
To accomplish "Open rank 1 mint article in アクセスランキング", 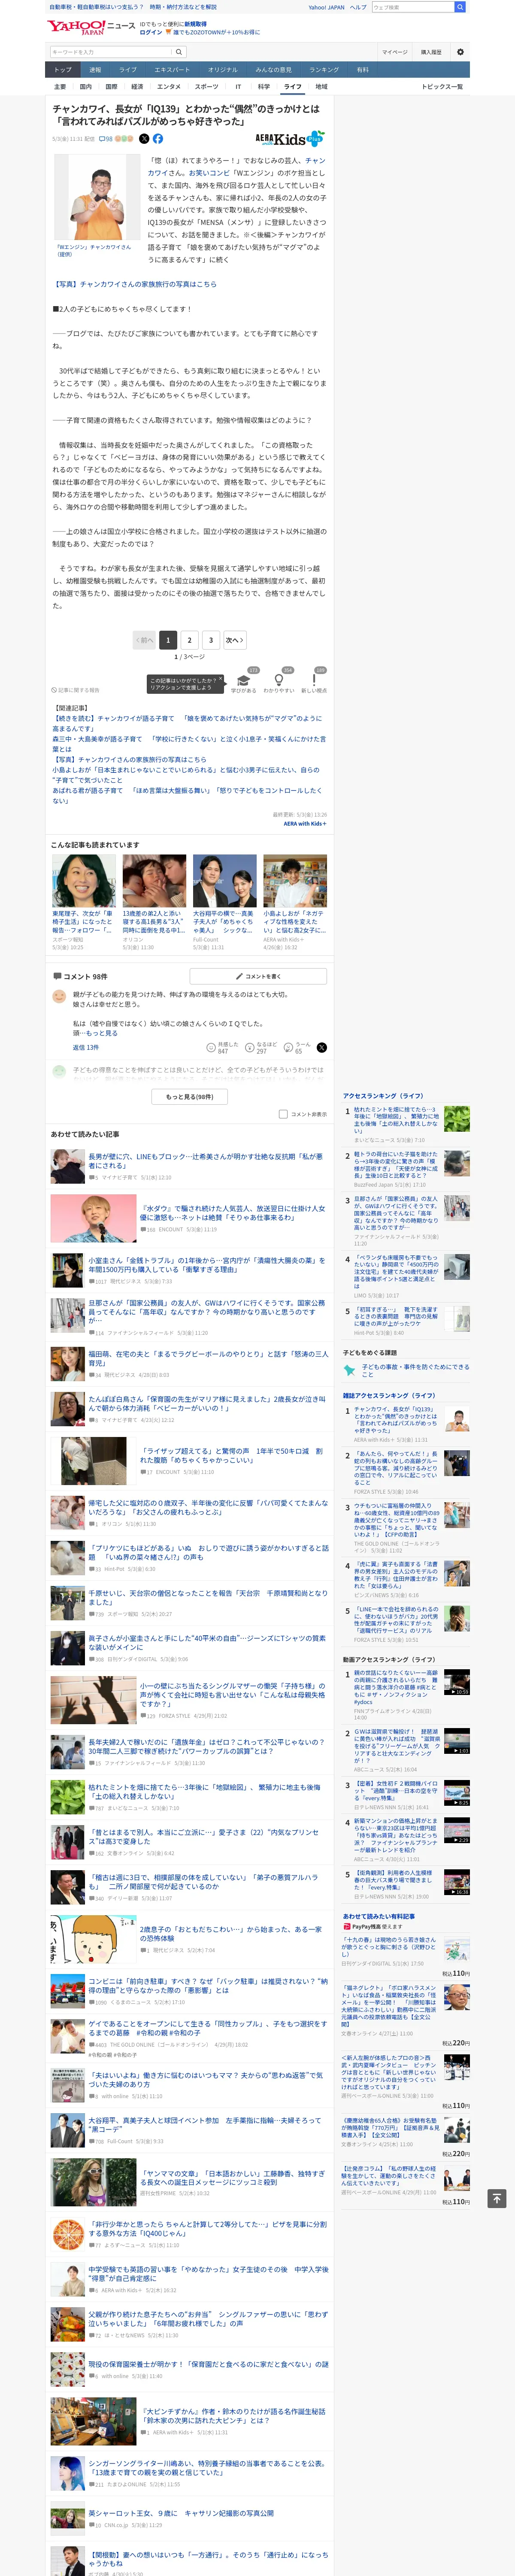I will 396,1120.
